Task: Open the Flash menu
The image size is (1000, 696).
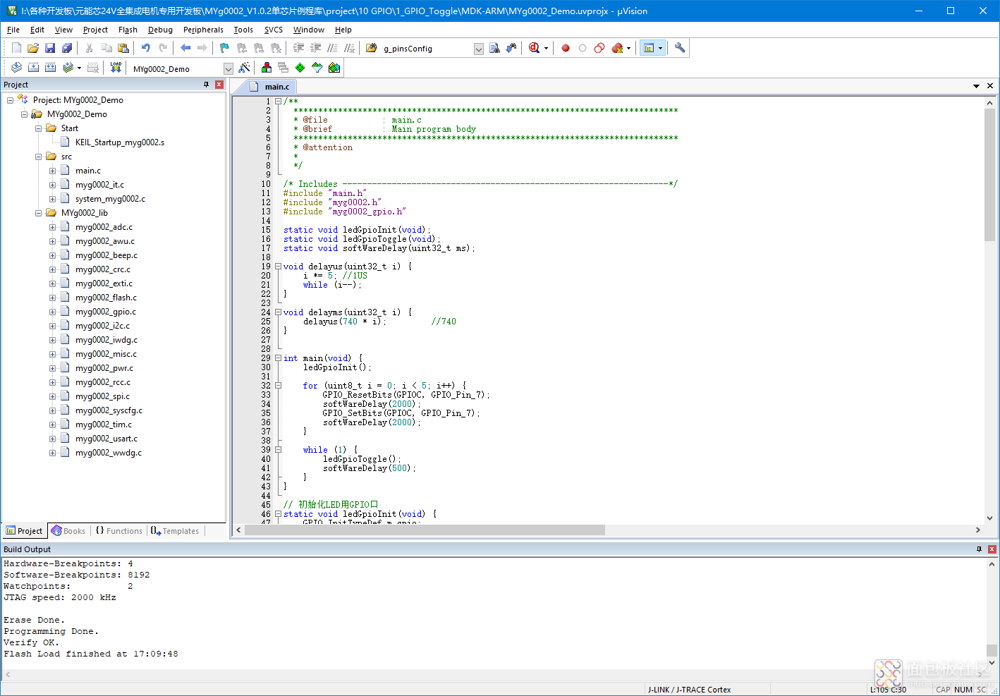Action: coord(128,30)
